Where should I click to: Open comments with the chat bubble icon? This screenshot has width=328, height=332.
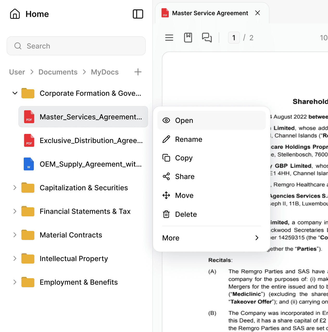click(207, 38)
